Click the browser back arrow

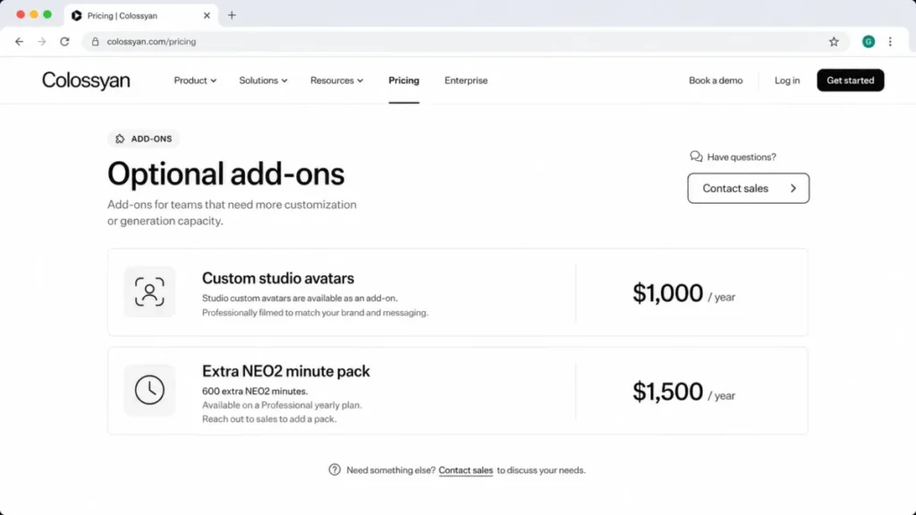click(x=20, y=41)
